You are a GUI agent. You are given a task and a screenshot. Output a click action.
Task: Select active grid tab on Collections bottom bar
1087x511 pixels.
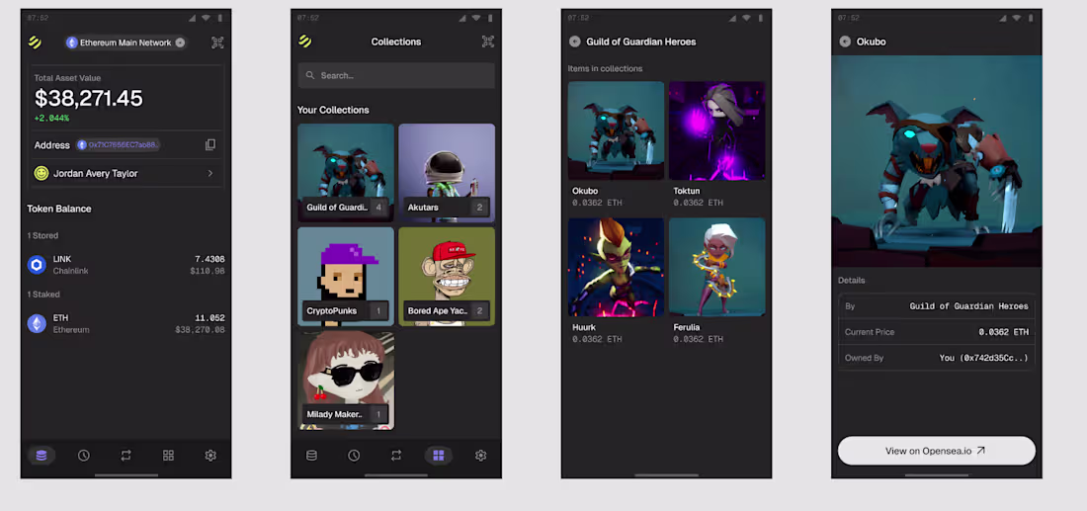[x=438, y=456]
